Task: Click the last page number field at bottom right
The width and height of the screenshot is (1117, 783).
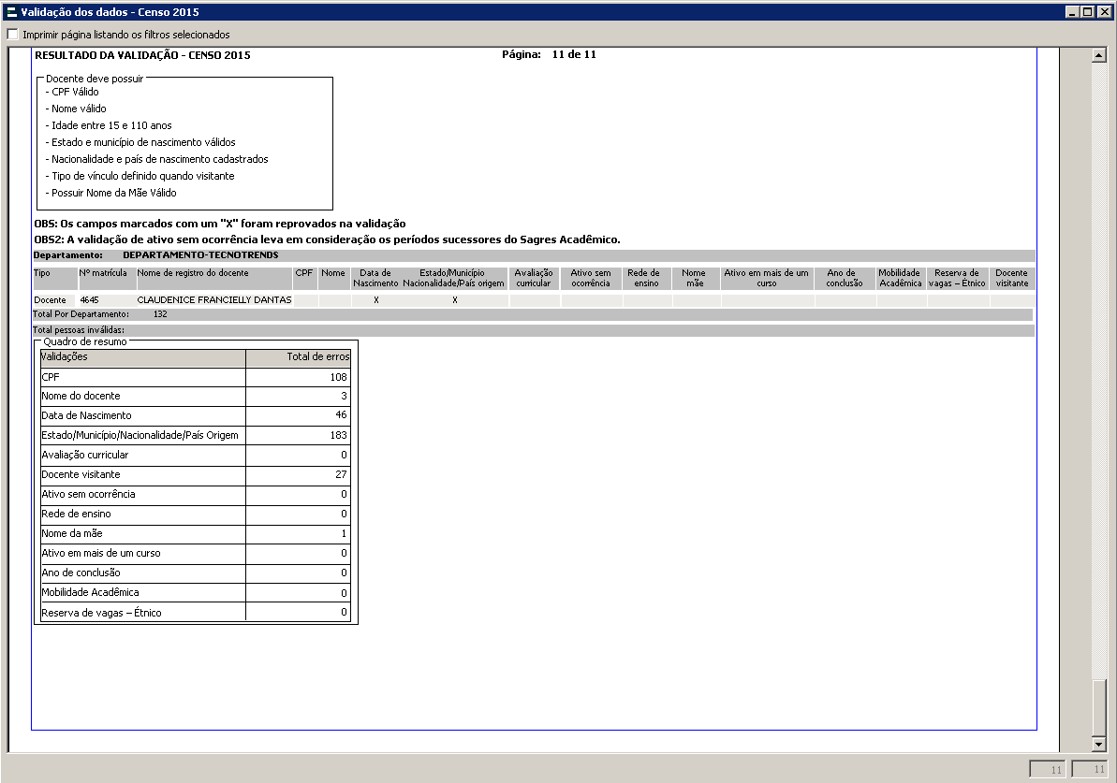Action: pos(1091,770)
